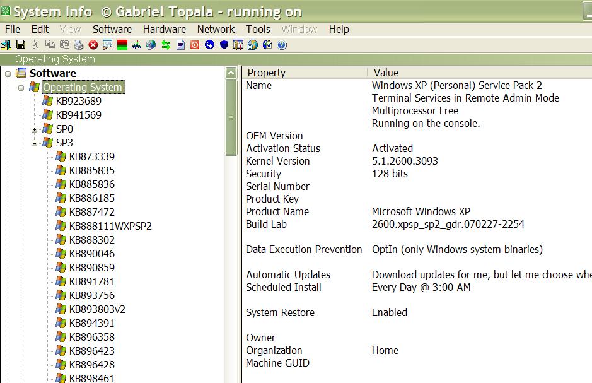Image resolution: width=592 pixels, height=383 pixels.
Task: Select hotfix KB885836 in the tree
Action: (x=92, y=184)
